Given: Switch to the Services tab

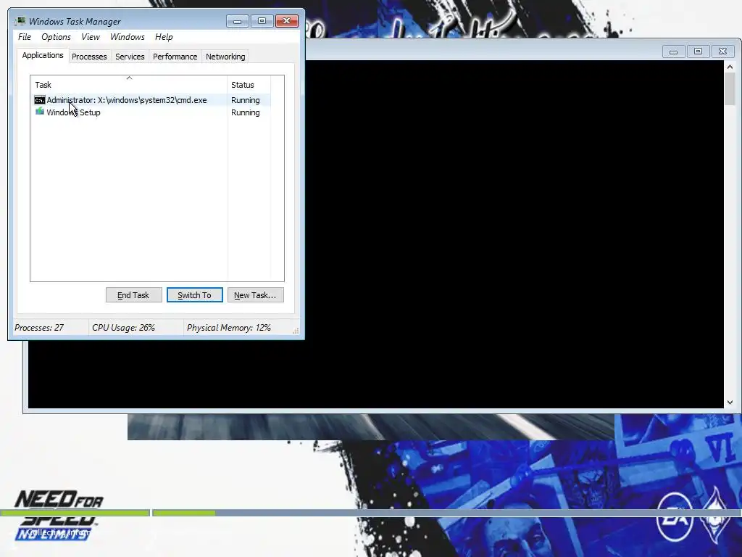Looking at the screenshot, I should coord(130,57).
